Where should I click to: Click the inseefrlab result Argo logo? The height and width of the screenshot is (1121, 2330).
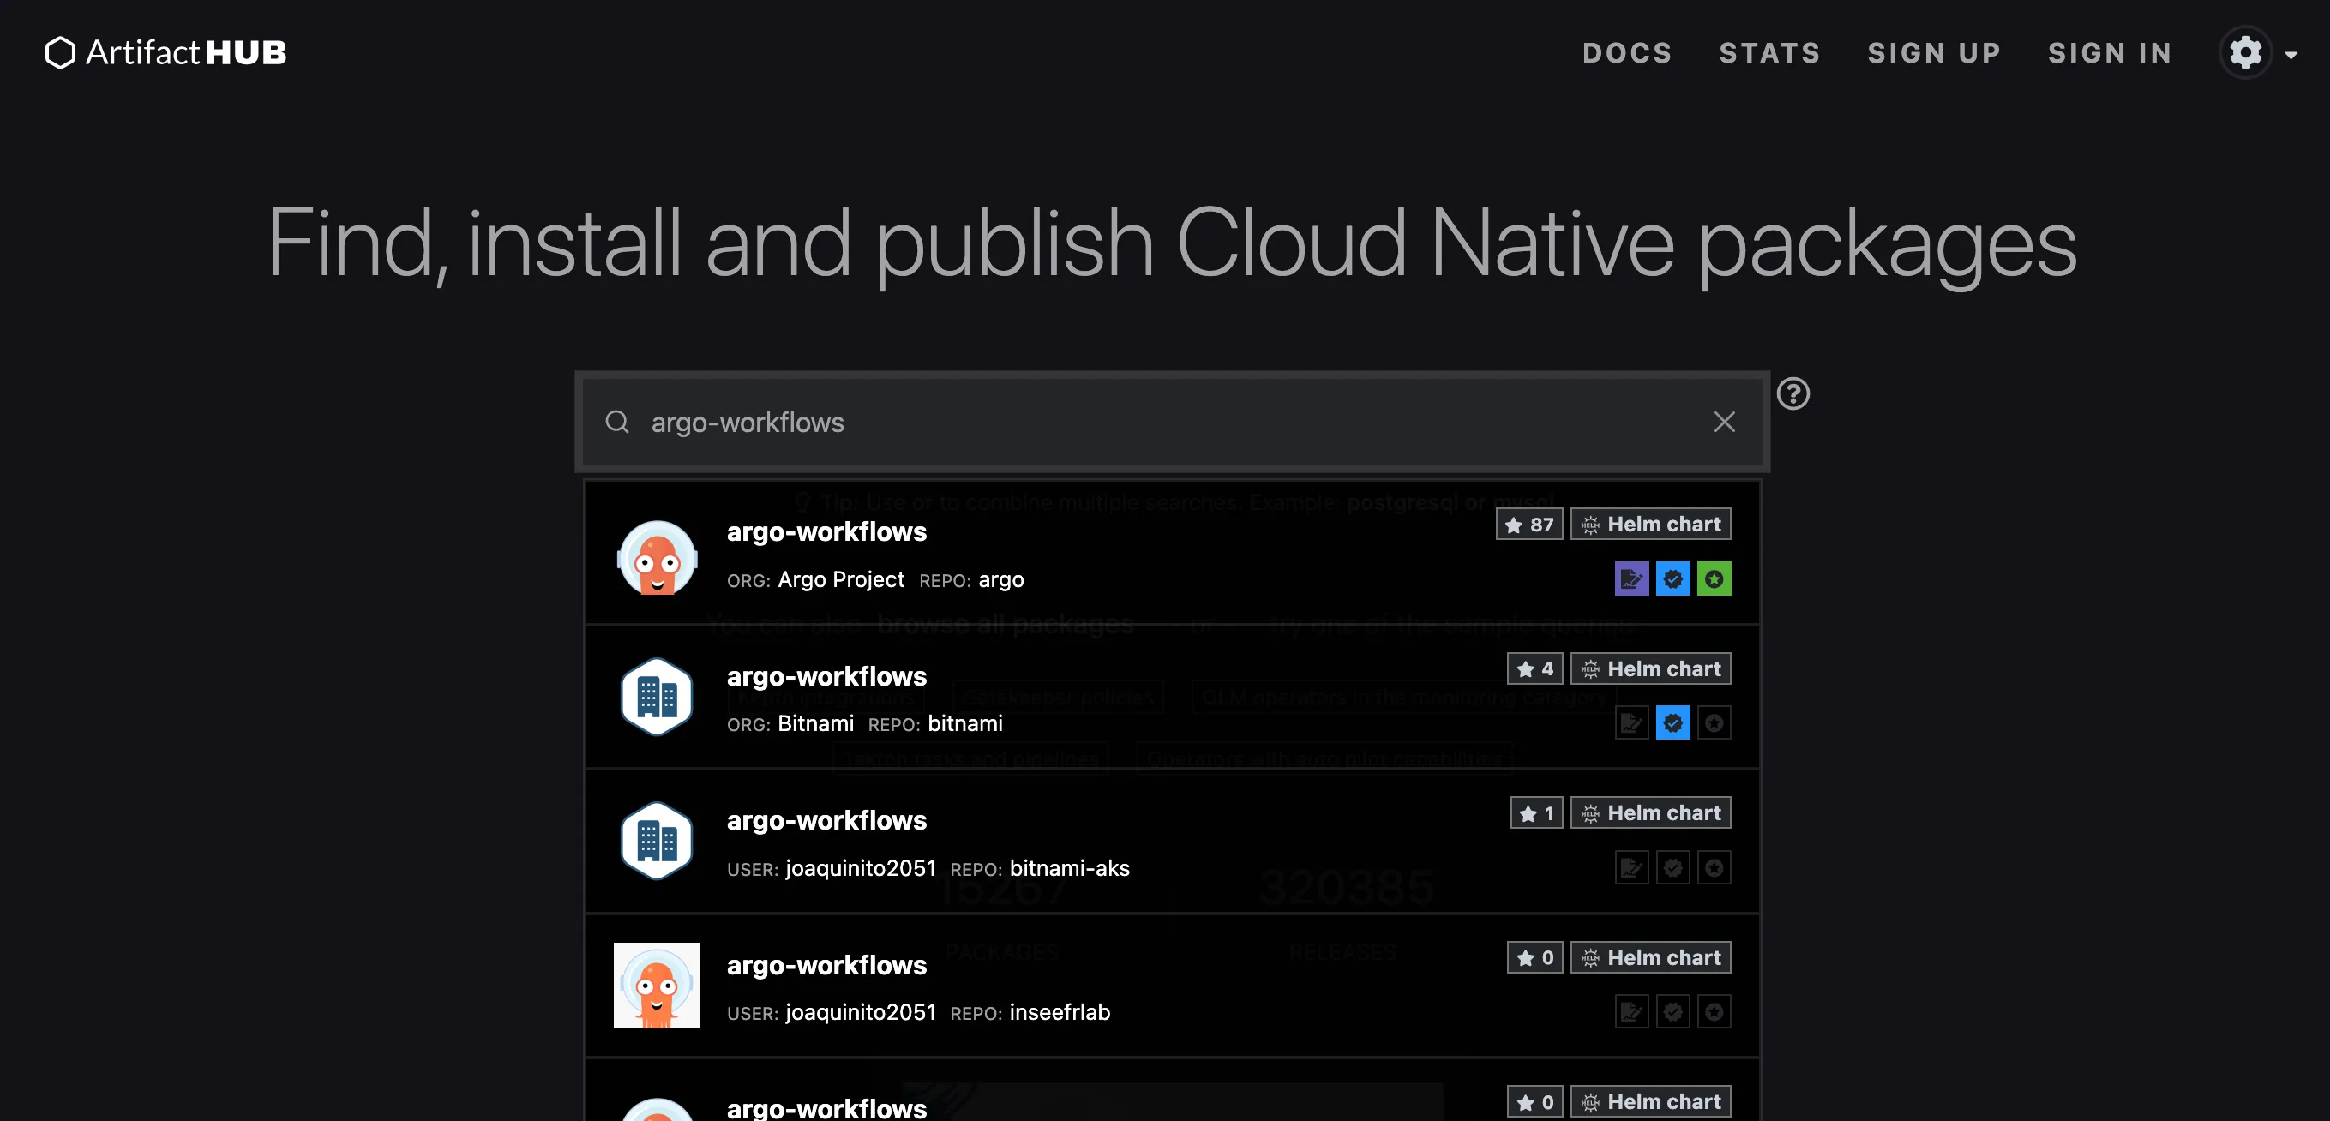click(x=657, y=986)
